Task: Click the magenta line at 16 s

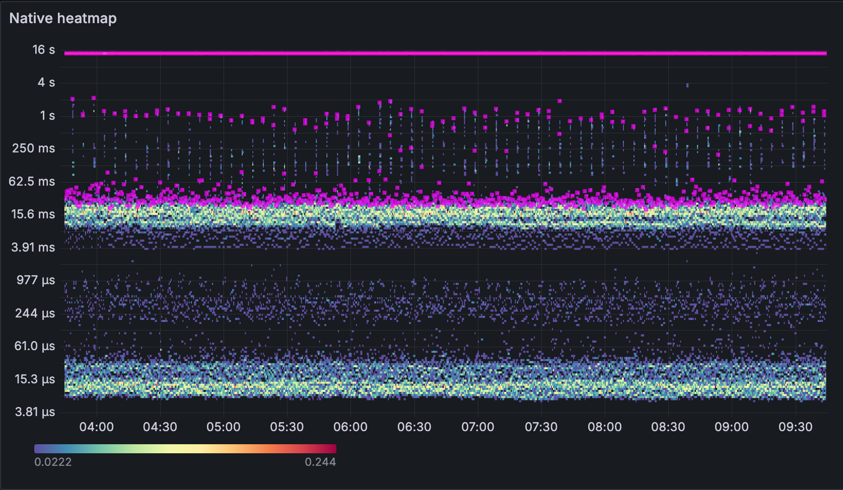Action: (x=445, y=53)
